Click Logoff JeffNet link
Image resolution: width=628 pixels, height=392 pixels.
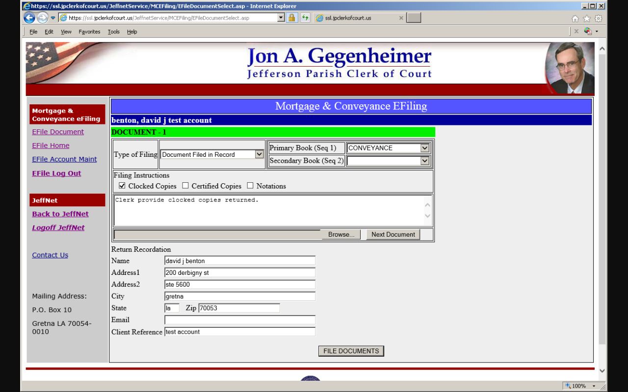tap(58, 228)
